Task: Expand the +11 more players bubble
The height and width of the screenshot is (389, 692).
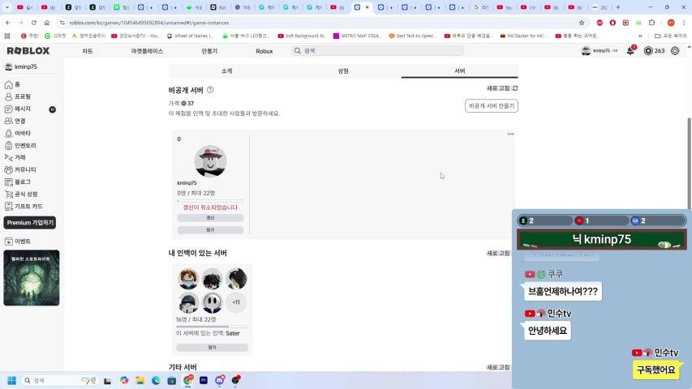Action: pos(236,302)
